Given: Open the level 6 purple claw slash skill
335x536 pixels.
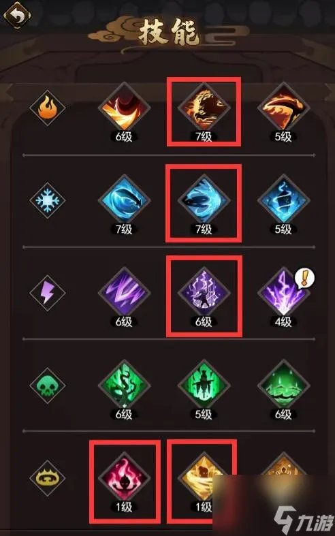Looking at the screenshot, I should click(x=124, y=294).
